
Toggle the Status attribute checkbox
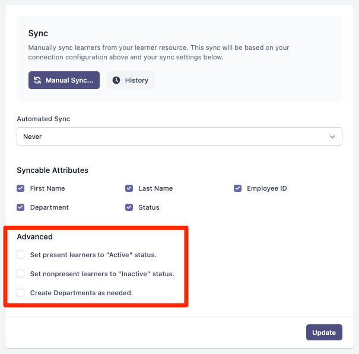pos(129,207)
